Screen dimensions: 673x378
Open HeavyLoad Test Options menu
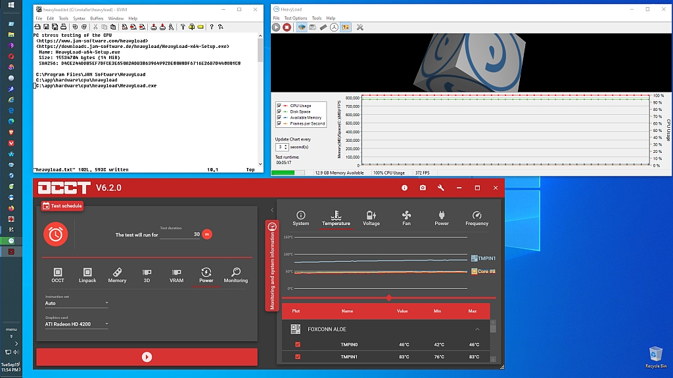295,18
